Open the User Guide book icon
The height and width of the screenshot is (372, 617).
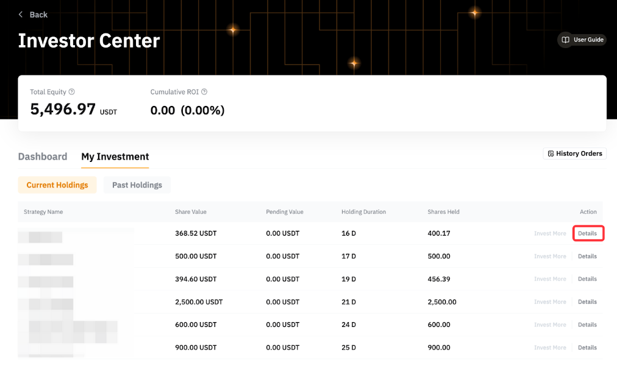566,40
